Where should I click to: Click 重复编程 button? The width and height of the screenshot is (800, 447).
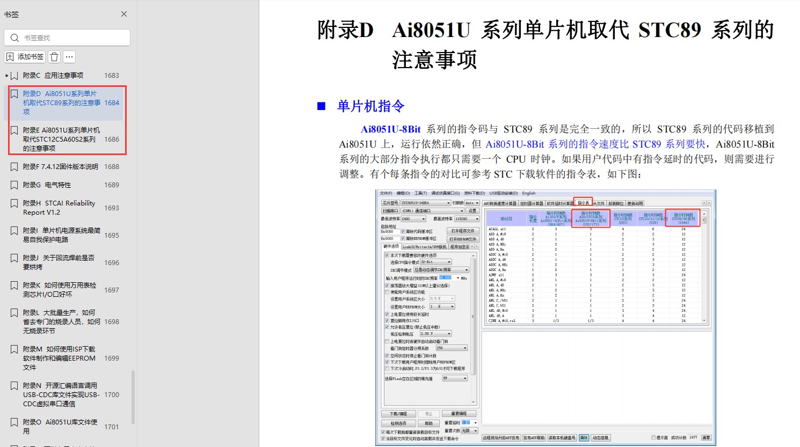pyautogui.click(x=459, y=414)
